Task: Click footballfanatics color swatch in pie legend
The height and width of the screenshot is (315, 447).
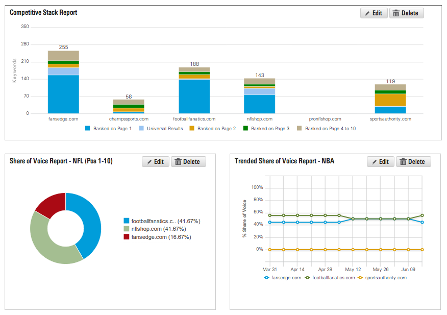Action: point(127,222)
